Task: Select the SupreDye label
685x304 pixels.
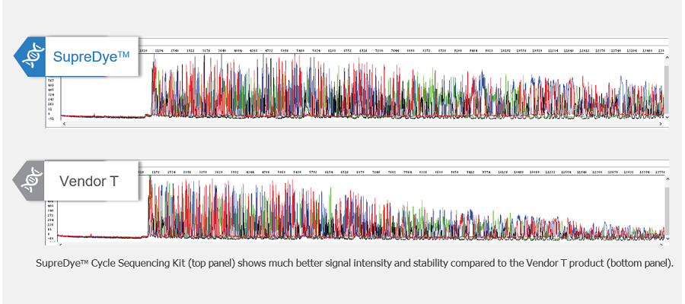Action: [x=92, y=57]
